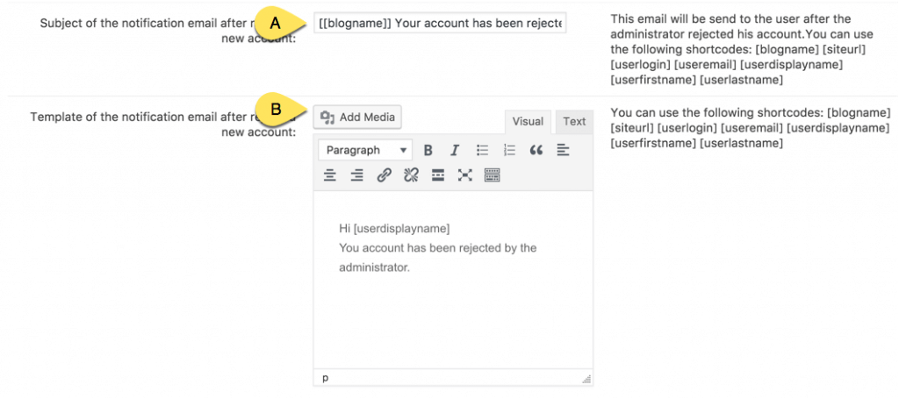This screenshot has height=399, width=899.
Task: Align text left
Action: point(563,150)
